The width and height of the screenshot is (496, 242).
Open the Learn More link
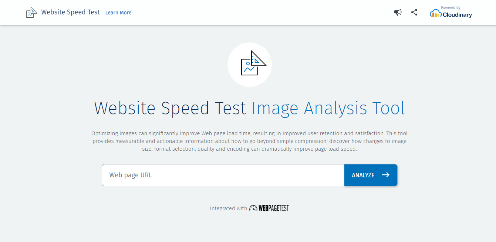[118, 13]
